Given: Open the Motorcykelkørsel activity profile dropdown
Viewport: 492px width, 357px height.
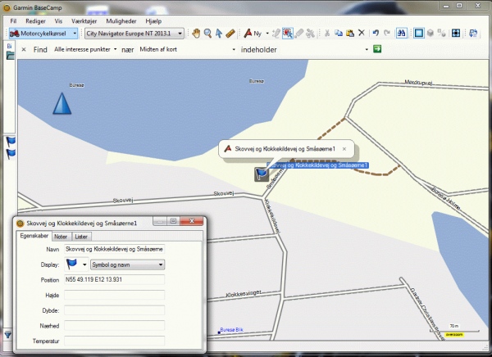Looking at the screenshot, I should pos(43,34).
